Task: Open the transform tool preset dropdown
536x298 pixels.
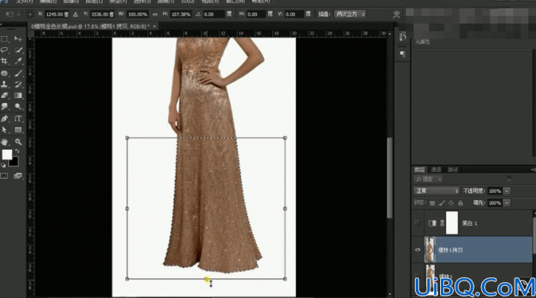Action: [x=11, y=14]
